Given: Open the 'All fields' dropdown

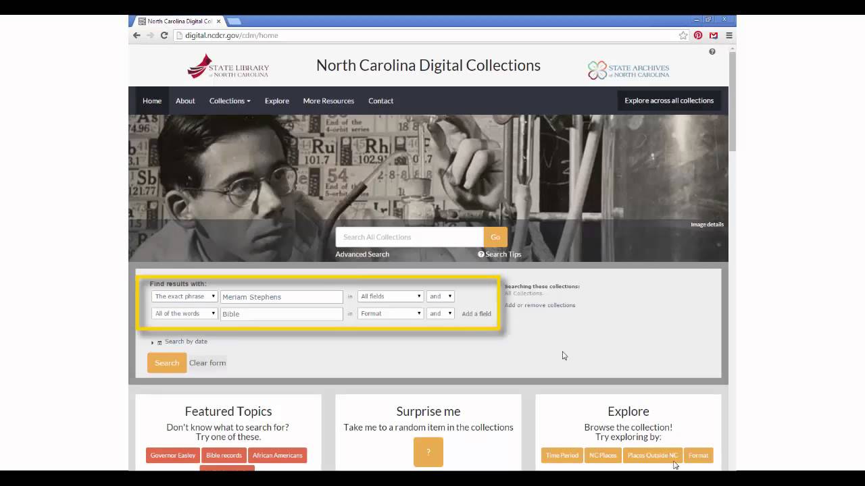Looking at the screenshot, I should tap(391, 296).
